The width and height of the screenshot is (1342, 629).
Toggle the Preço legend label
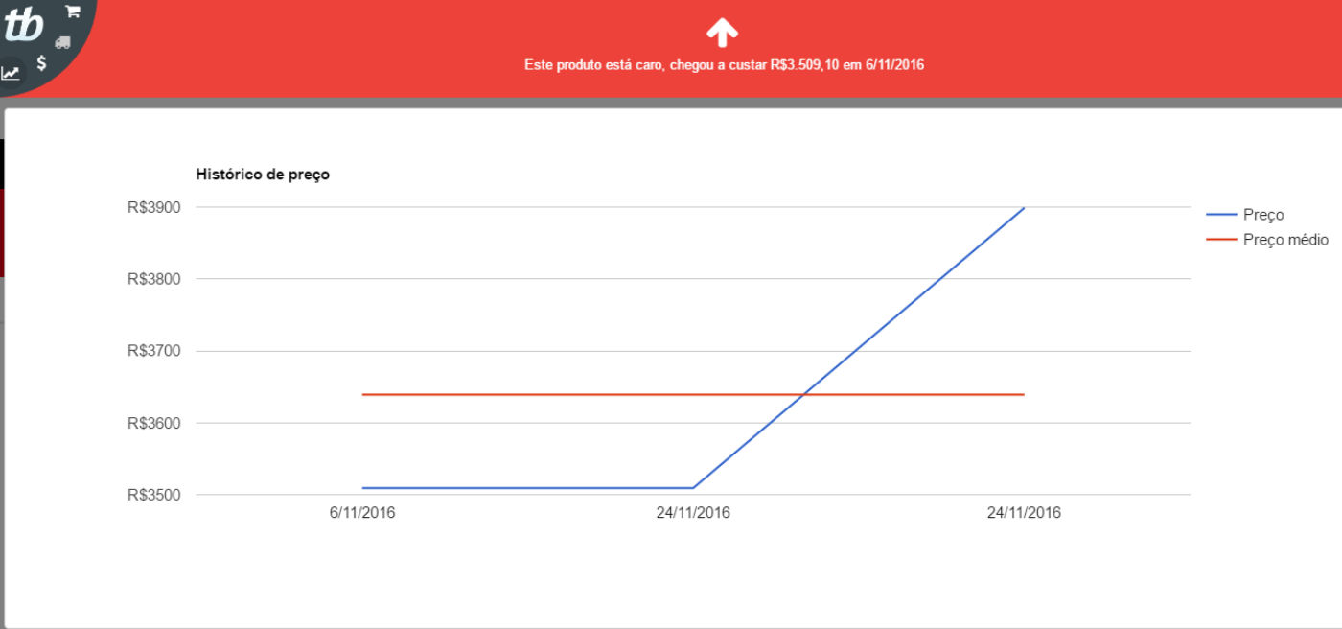click(x=1263, y=215)
